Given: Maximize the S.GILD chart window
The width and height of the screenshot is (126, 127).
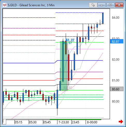Looking at the screenshot, I should [x=110, y=5].
